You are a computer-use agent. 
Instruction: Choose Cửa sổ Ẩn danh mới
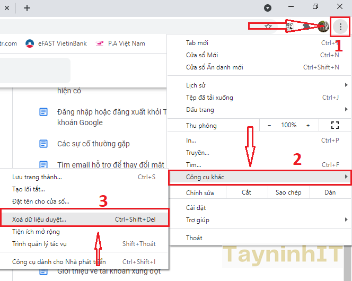pyautogui.click(x=214, y=67)
